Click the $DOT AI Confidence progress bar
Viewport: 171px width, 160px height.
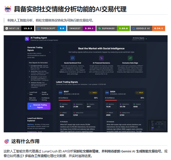[78, 100]
